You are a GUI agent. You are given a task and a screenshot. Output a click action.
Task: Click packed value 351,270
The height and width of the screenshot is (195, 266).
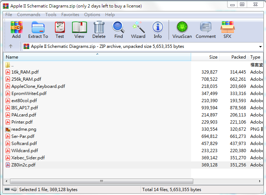click(238, 157)
